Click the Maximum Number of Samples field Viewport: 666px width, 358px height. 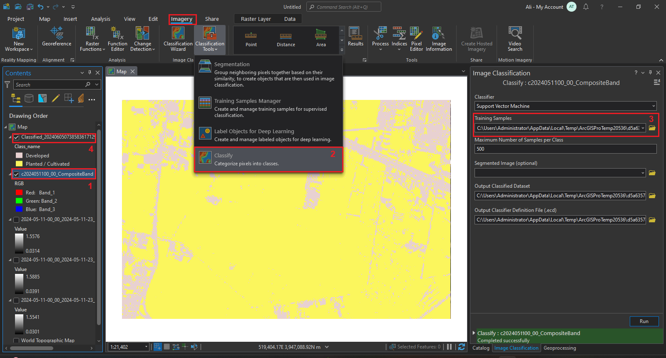coord(565,149)
